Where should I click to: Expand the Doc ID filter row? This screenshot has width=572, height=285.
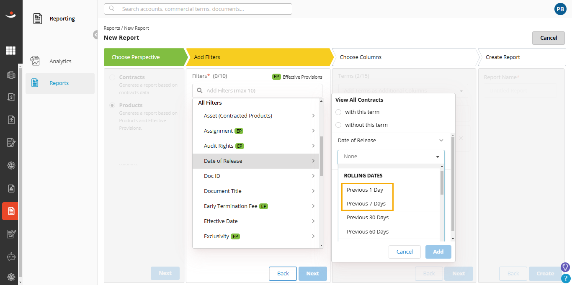(256, 176)
